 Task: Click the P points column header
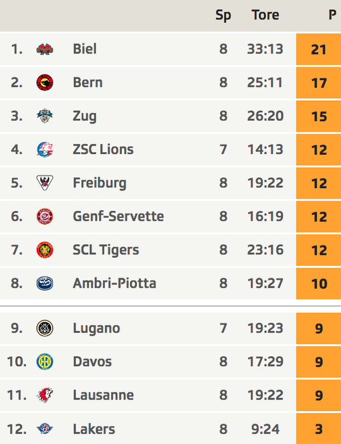332,15
